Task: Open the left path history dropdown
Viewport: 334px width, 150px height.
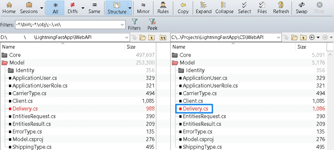Action: tap(127, 38)
